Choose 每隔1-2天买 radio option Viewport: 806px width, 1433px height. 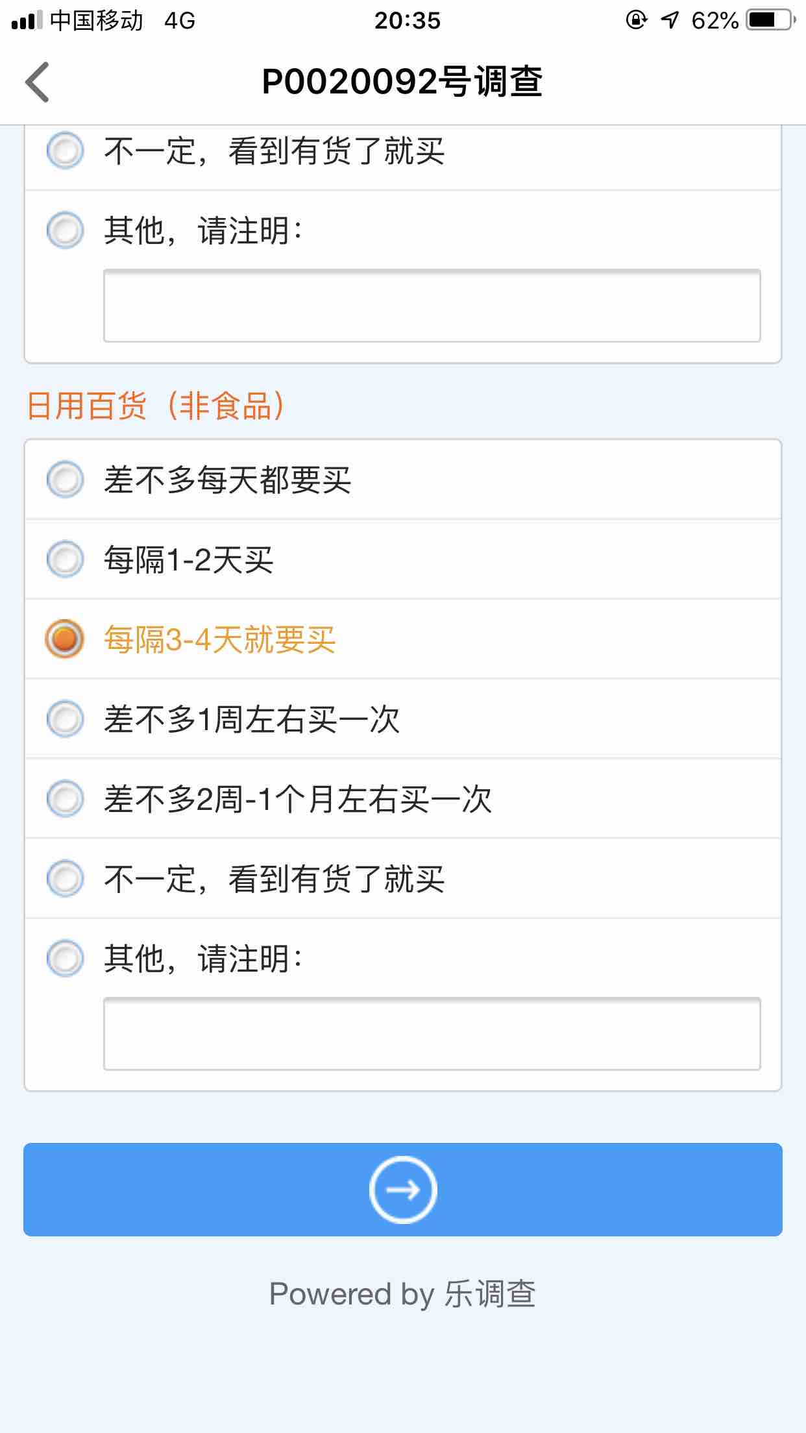(66, 559)
